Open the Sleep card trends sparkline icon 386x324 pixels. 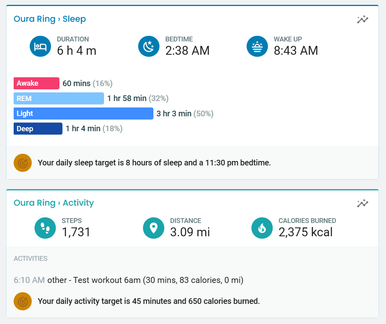(362, 19)
